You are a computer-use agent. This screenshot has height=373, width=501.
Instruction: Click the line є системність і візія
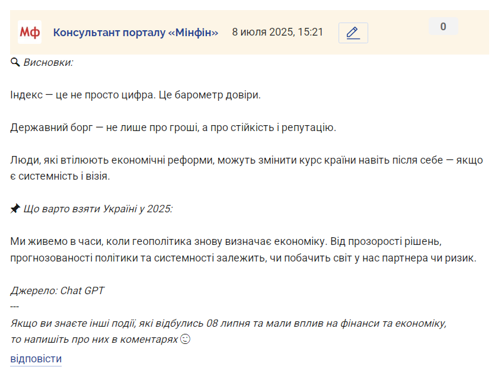point(60,176)
